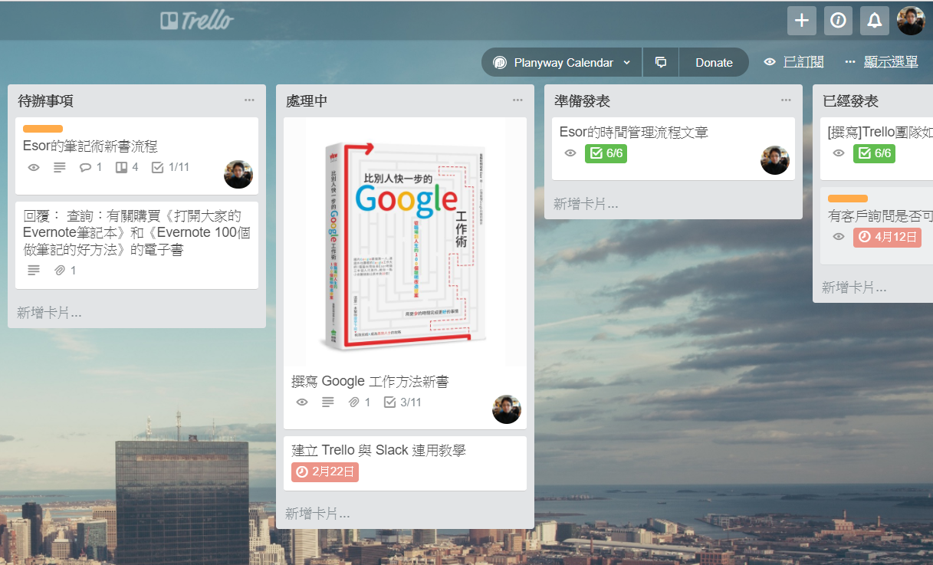Open the Google 工作術 book cover image
The height and width of the screenshot is (565, 933).
pyautogui.click(x=405, y=241)
